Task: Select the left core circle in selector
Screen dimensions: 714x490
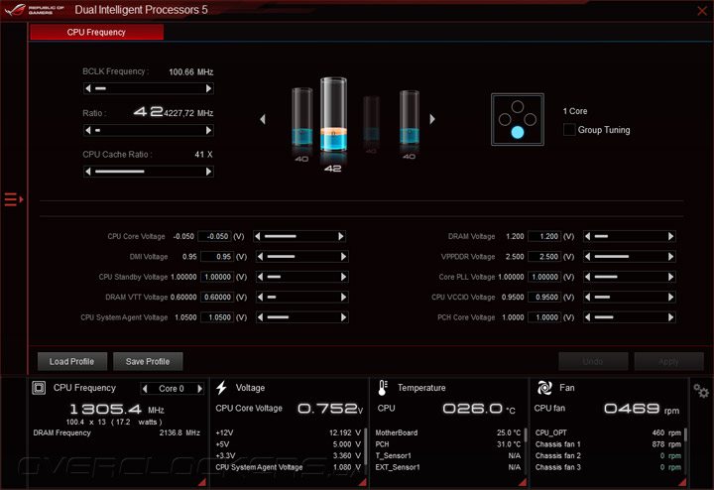Action: pos(505,120)
